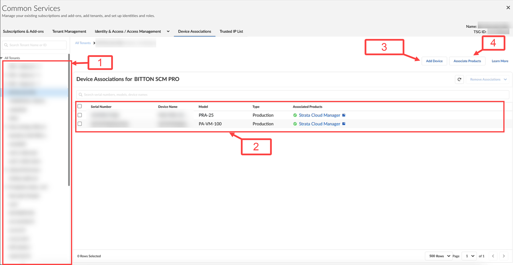Open the Tenant Management tab

coord(69,32)
